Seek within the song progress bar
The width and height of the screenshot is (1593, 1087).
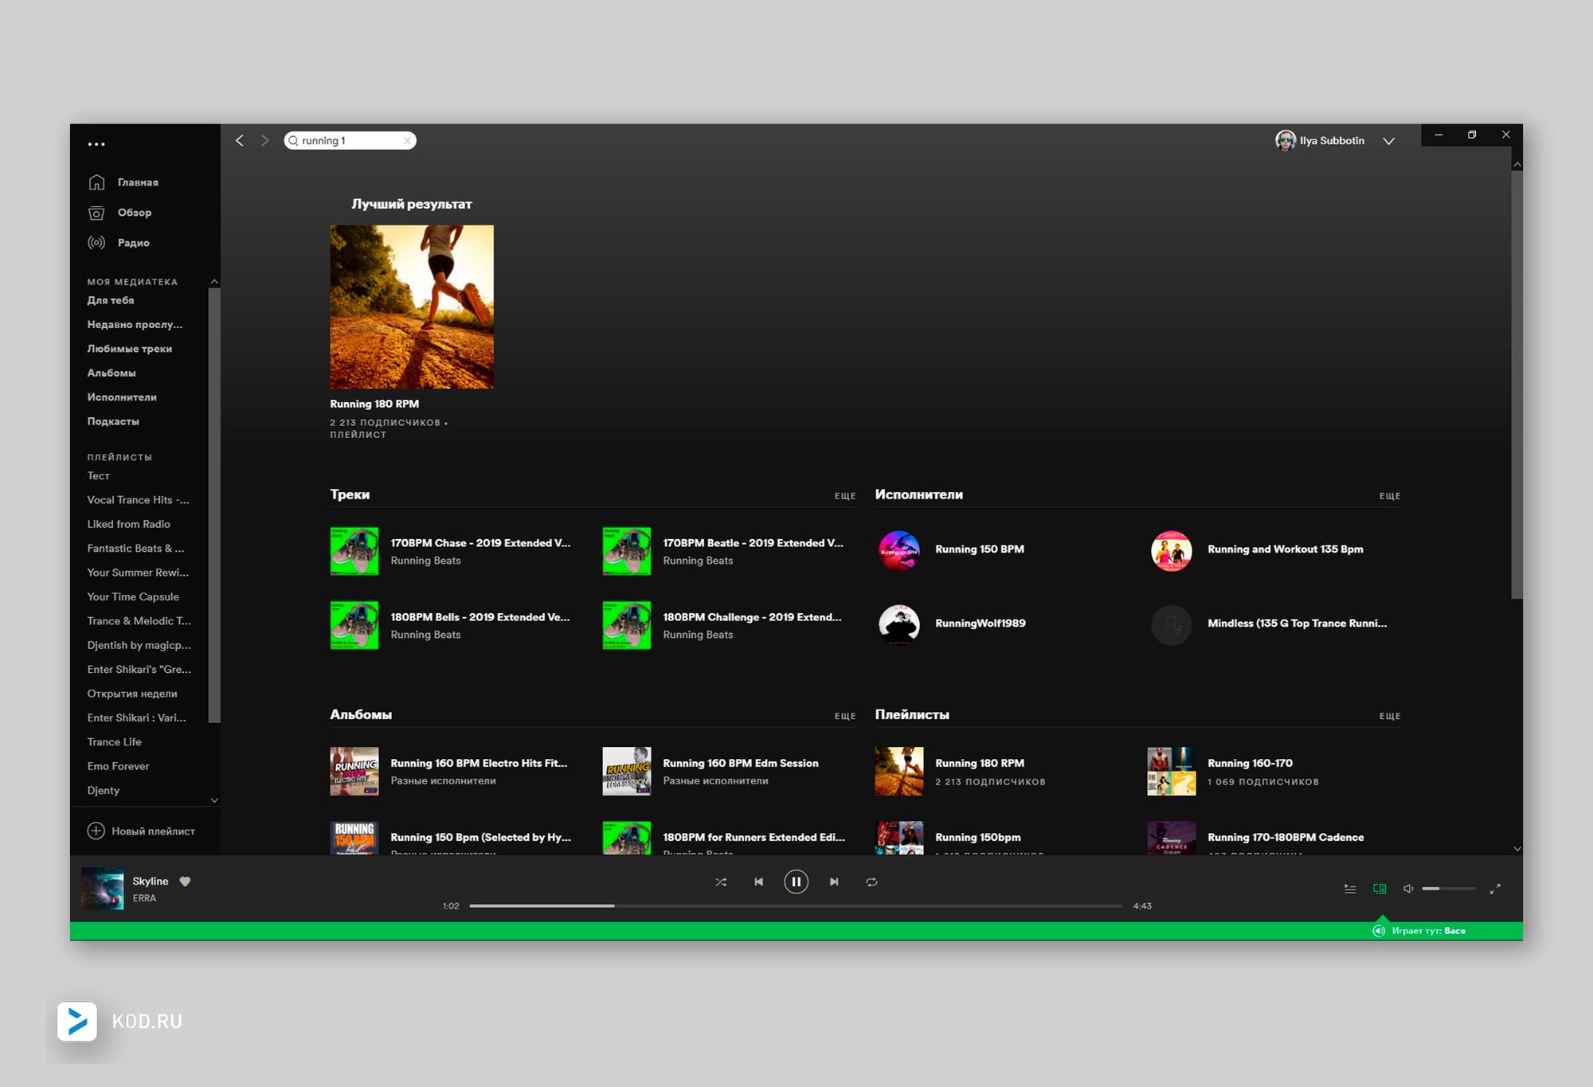pyautogui.click(x=796, y=906)
